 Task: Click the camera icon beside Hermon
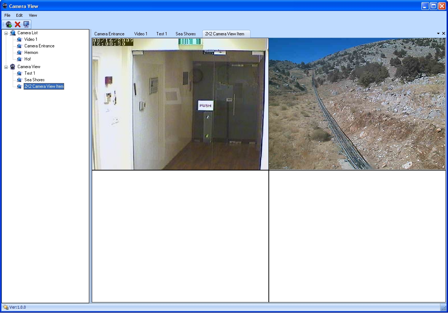coord(19,52)
